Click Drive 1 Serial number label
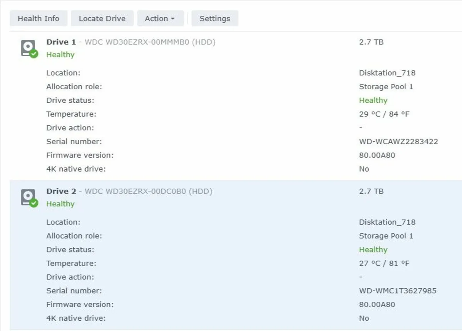The width and height of the screenshot is (462, 331). 74,142
